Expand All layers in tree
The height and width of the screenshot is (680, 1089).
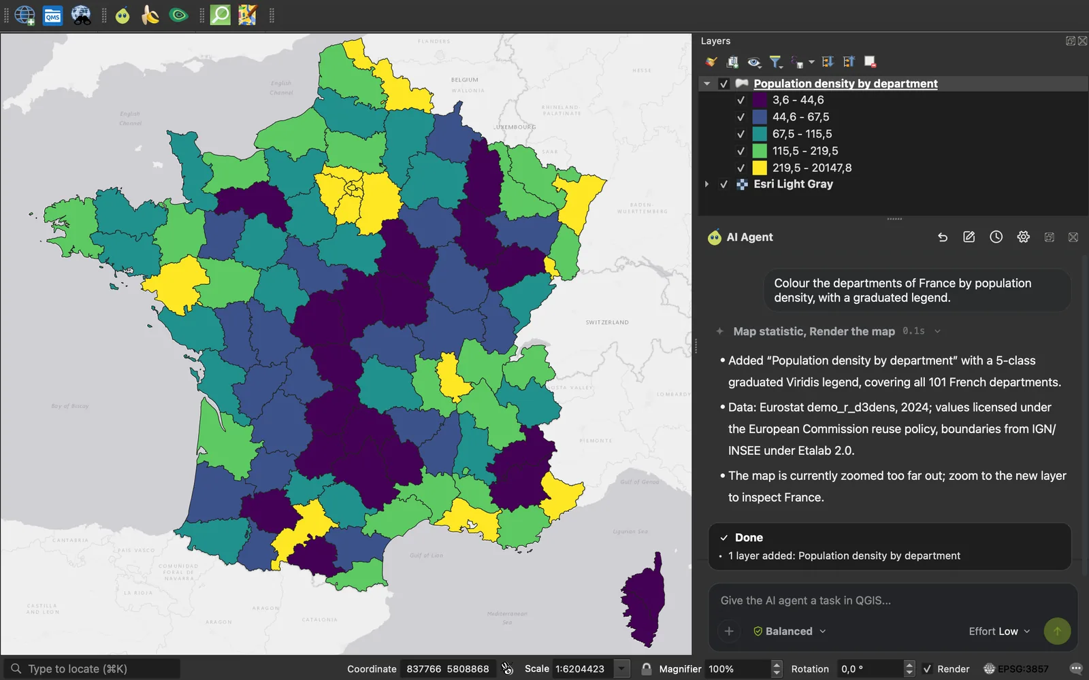click(828, 62)
